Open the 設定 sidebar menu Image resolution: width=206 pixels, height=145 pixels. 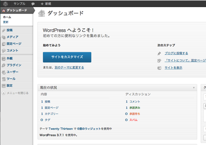coord(10,86)
